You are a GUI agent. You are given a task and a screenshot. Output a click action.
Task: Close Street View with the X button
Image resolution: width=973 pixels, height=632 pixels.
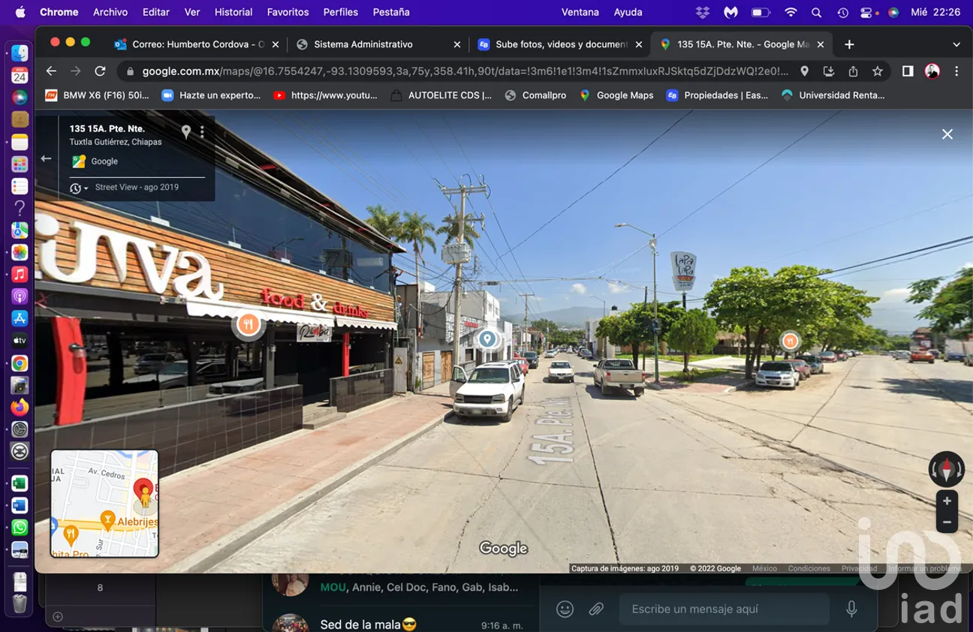point(947,134)
